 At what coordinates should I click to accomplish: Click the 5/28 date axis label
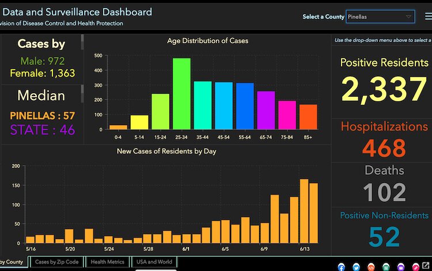(x=148, y=249)
